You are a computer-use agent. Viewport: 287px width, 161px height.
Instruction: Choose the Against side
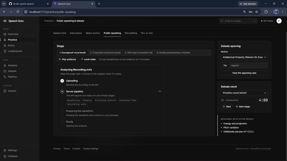(235, 65)
